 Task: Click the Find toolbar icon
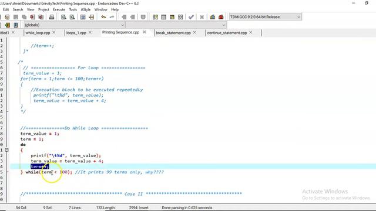[x=63, y=17]
